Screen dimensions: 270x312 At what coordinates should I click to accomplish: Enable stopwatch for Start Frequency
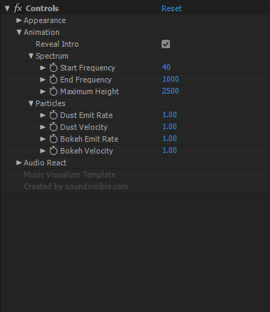point(53,68)
